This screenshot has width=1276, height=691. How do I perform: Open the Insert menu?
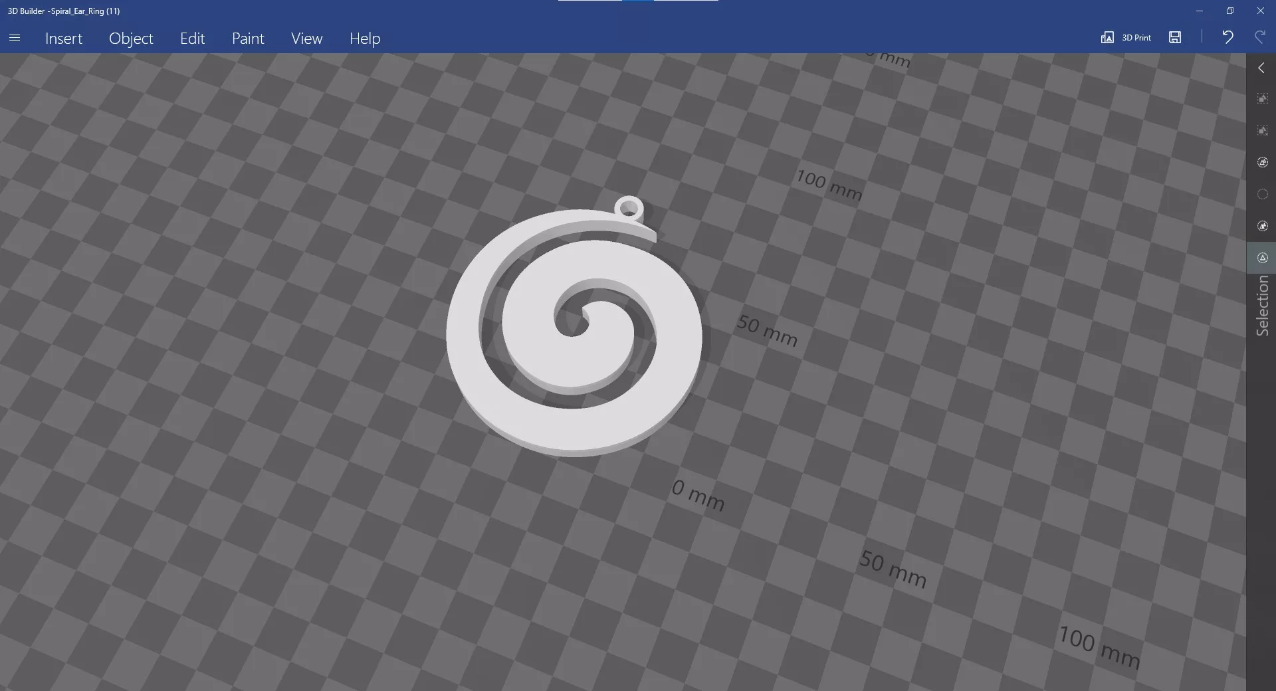64,39
